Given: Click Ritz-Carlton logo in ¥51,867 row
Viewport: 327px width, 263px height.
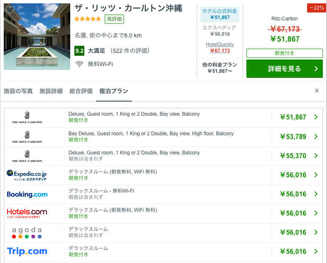Looking at the screenshot, I should (27, 118).
